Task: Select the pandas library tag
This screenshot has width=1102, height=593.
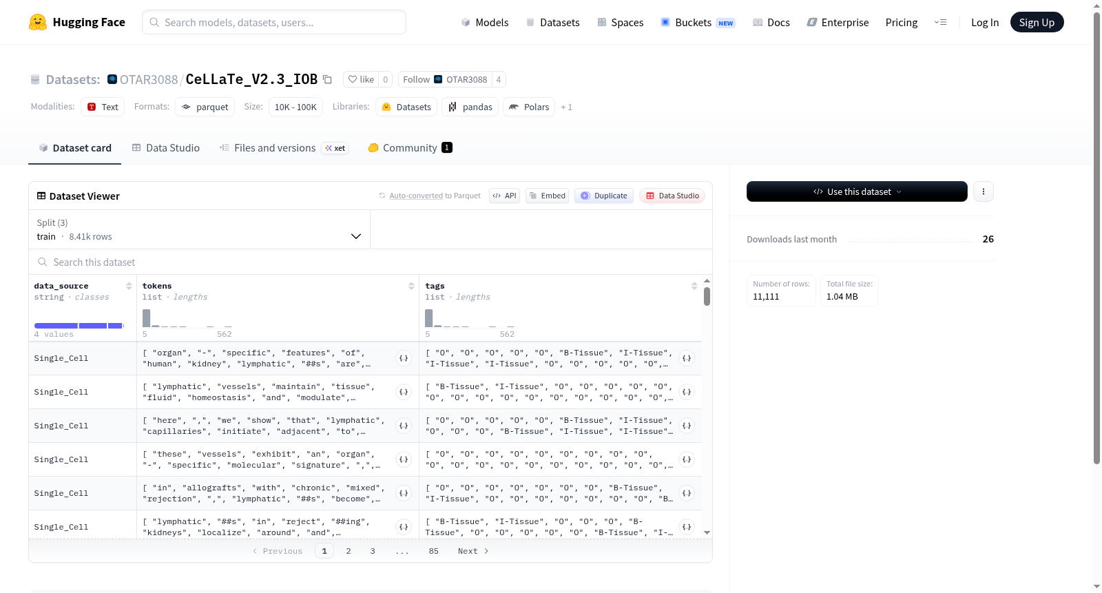Action: tap(470, 107)
